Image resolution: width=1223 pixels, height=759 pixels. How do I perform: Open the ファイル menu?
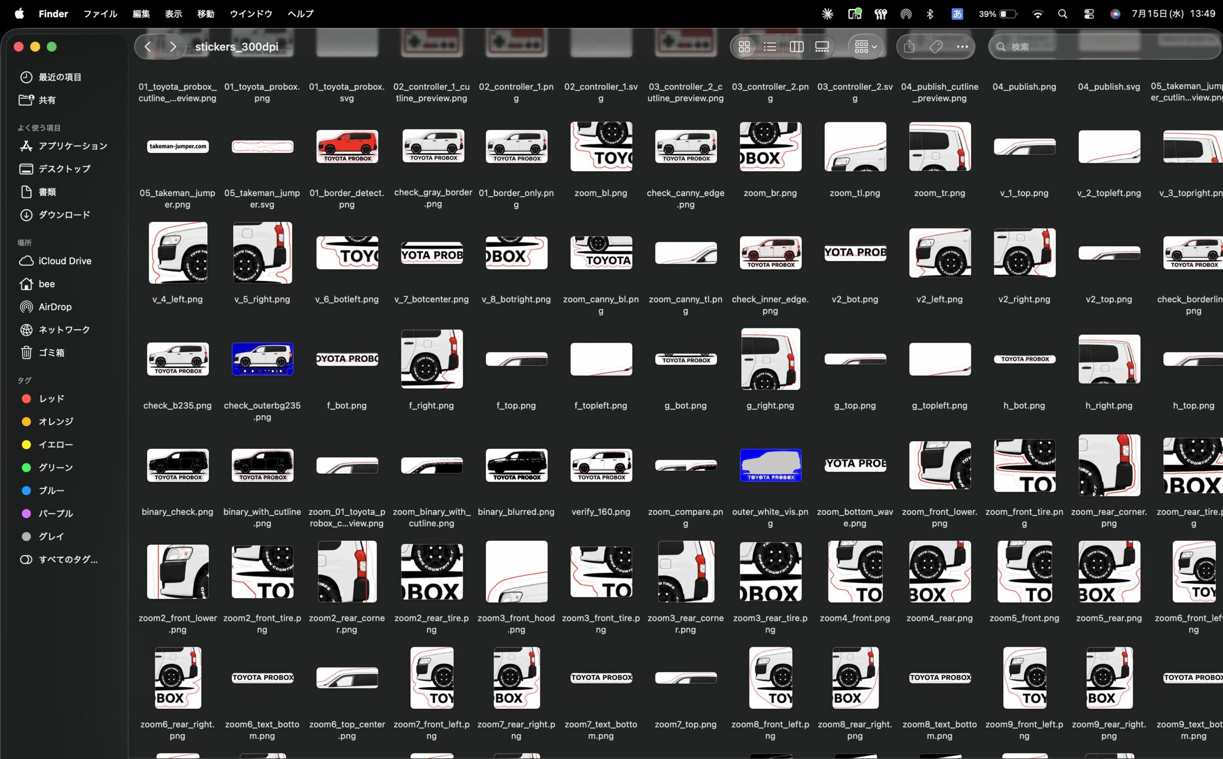[100, 14]
